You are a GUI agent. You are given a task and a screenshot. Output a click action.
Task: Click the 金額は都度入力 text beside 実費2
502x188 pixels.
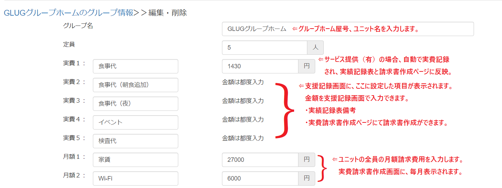[243, 82]
